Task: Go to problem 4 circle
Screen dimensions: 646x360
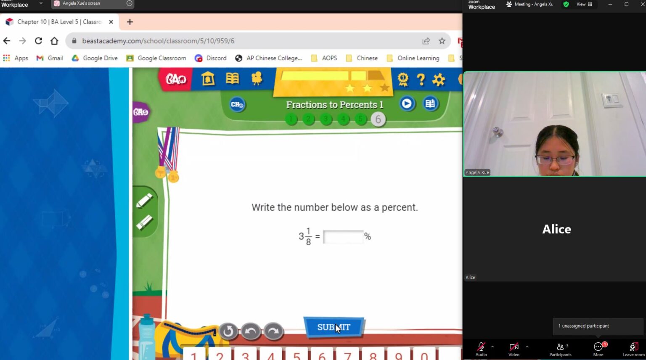Action: point(343,119)
